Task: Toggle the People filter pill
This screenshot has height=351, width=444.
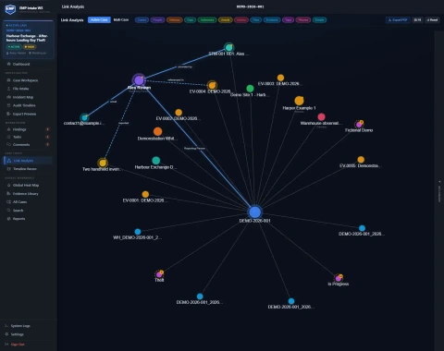Action: click(x=157, y=20)
